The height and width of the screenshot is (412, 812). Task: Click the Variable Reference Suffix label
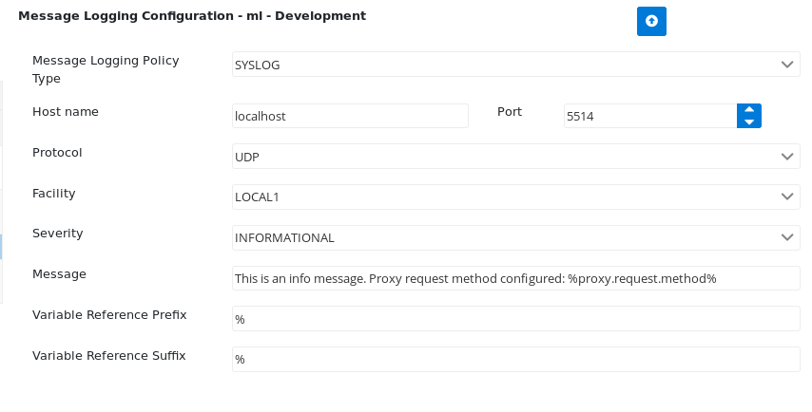point(108,356)
